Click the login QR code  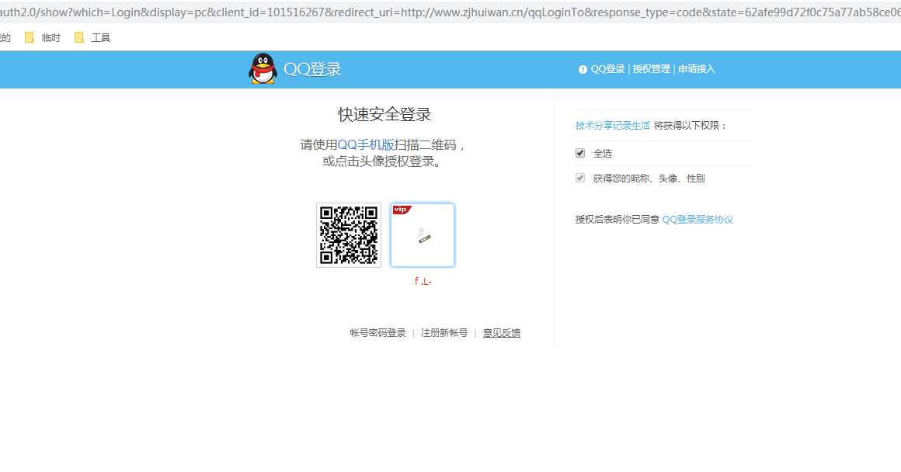click(x=349, y=235)
